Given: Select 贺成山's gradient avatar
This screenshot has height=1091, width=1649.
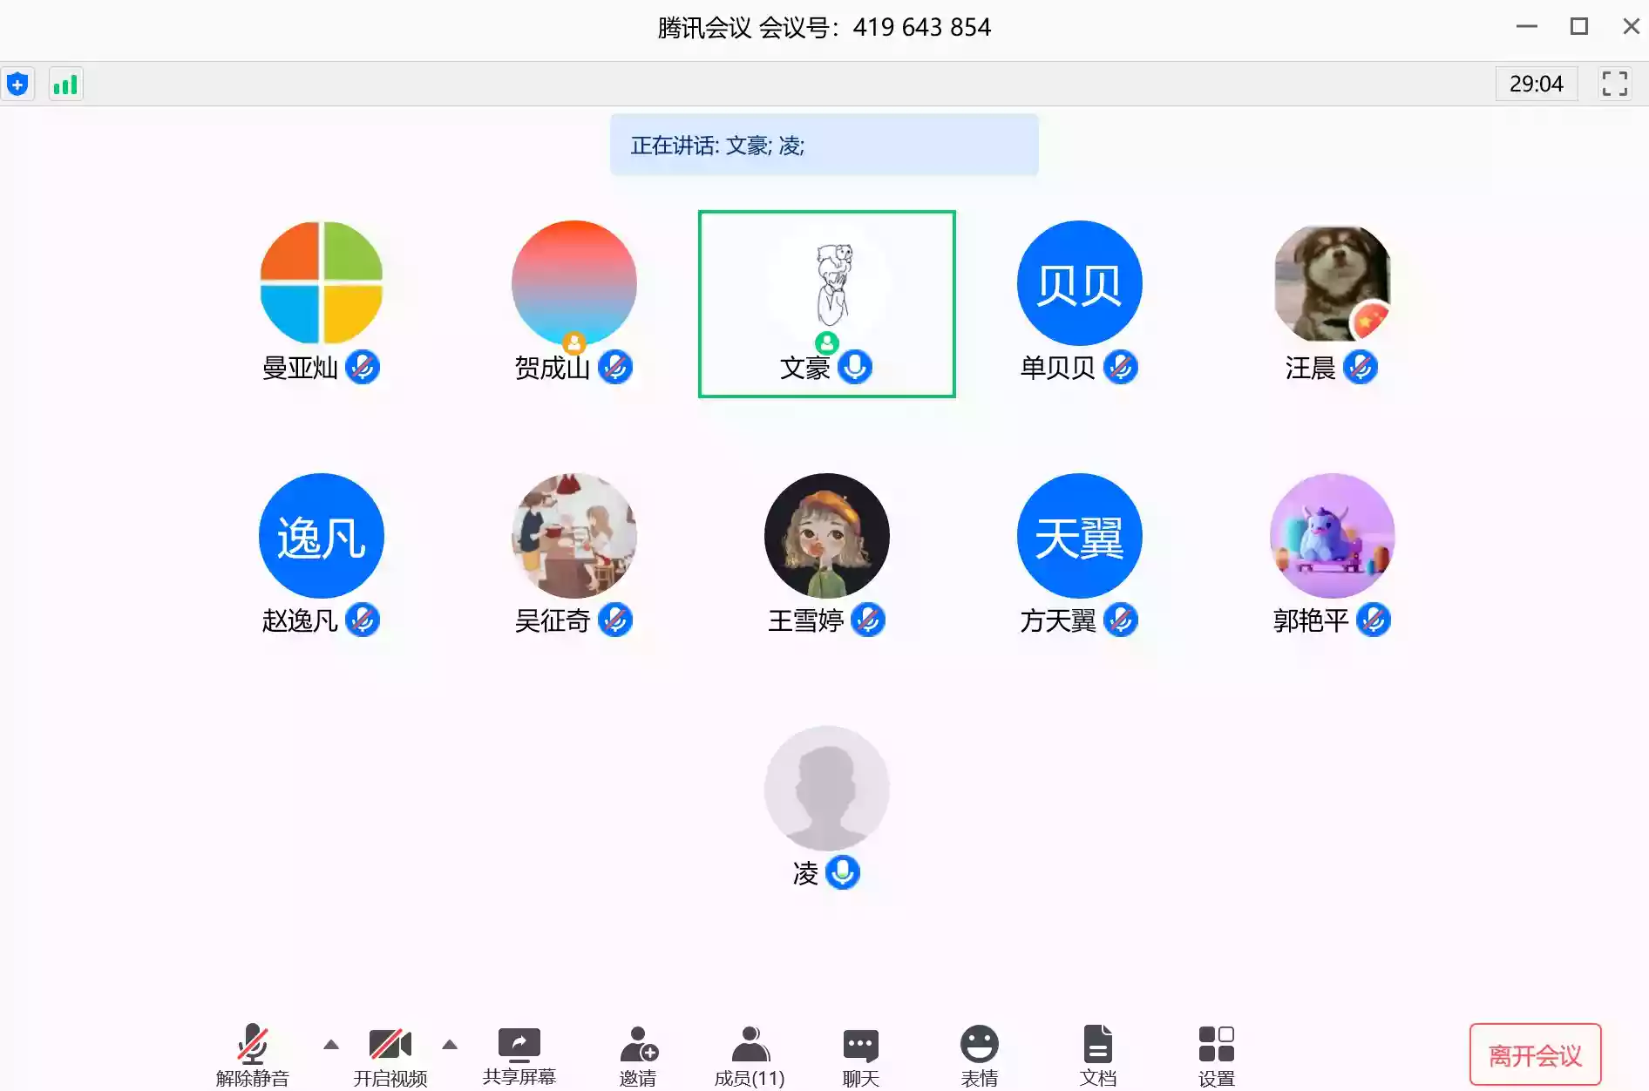Looking at the screenshot, I should [574, 283].
